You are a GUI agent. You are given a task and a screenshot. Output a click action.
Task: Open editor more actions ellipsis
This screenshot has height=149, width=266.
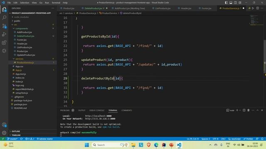coord(262,8)
